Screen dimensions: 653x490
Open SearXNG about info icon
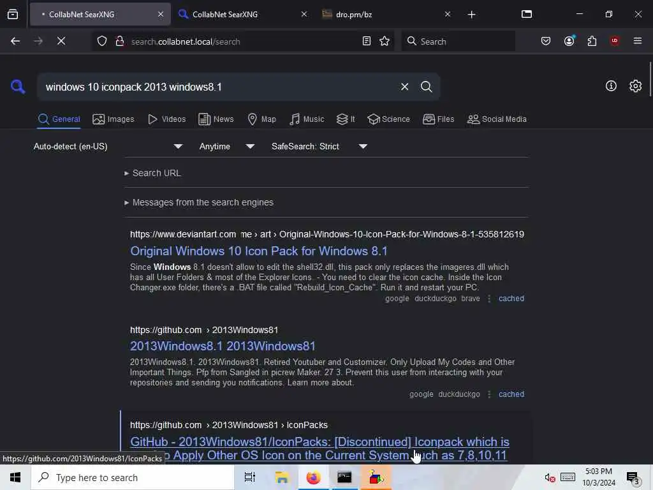tap(610, 86)
